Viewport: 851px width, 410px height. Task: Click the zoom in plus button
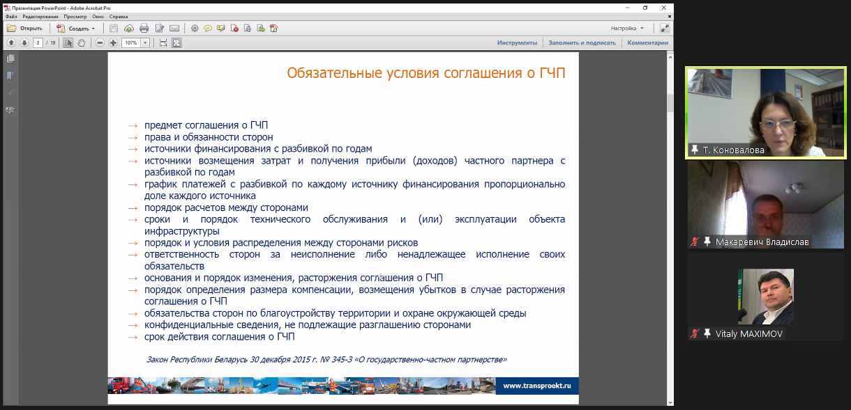click(113, 43)
